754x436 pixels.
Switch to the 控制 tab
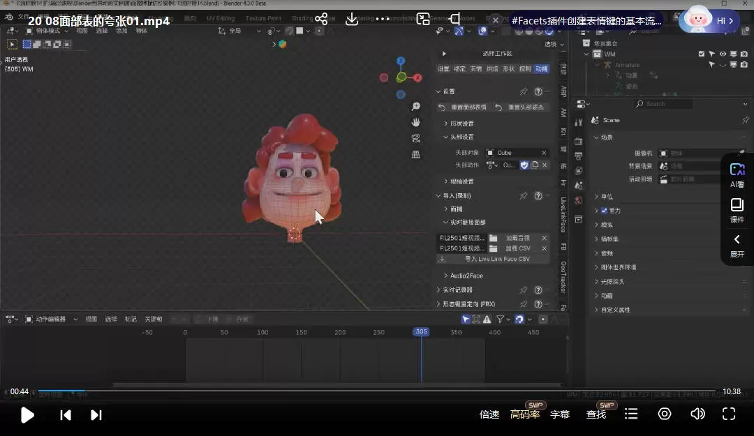[x=525, y=69]
